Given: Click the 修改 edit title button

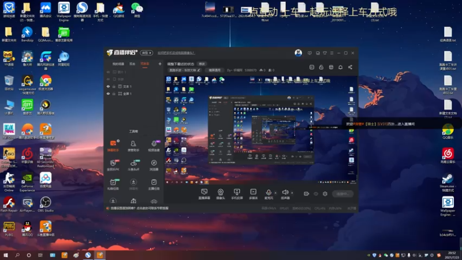Looking at the screenshot, I should tap(202, 64).
